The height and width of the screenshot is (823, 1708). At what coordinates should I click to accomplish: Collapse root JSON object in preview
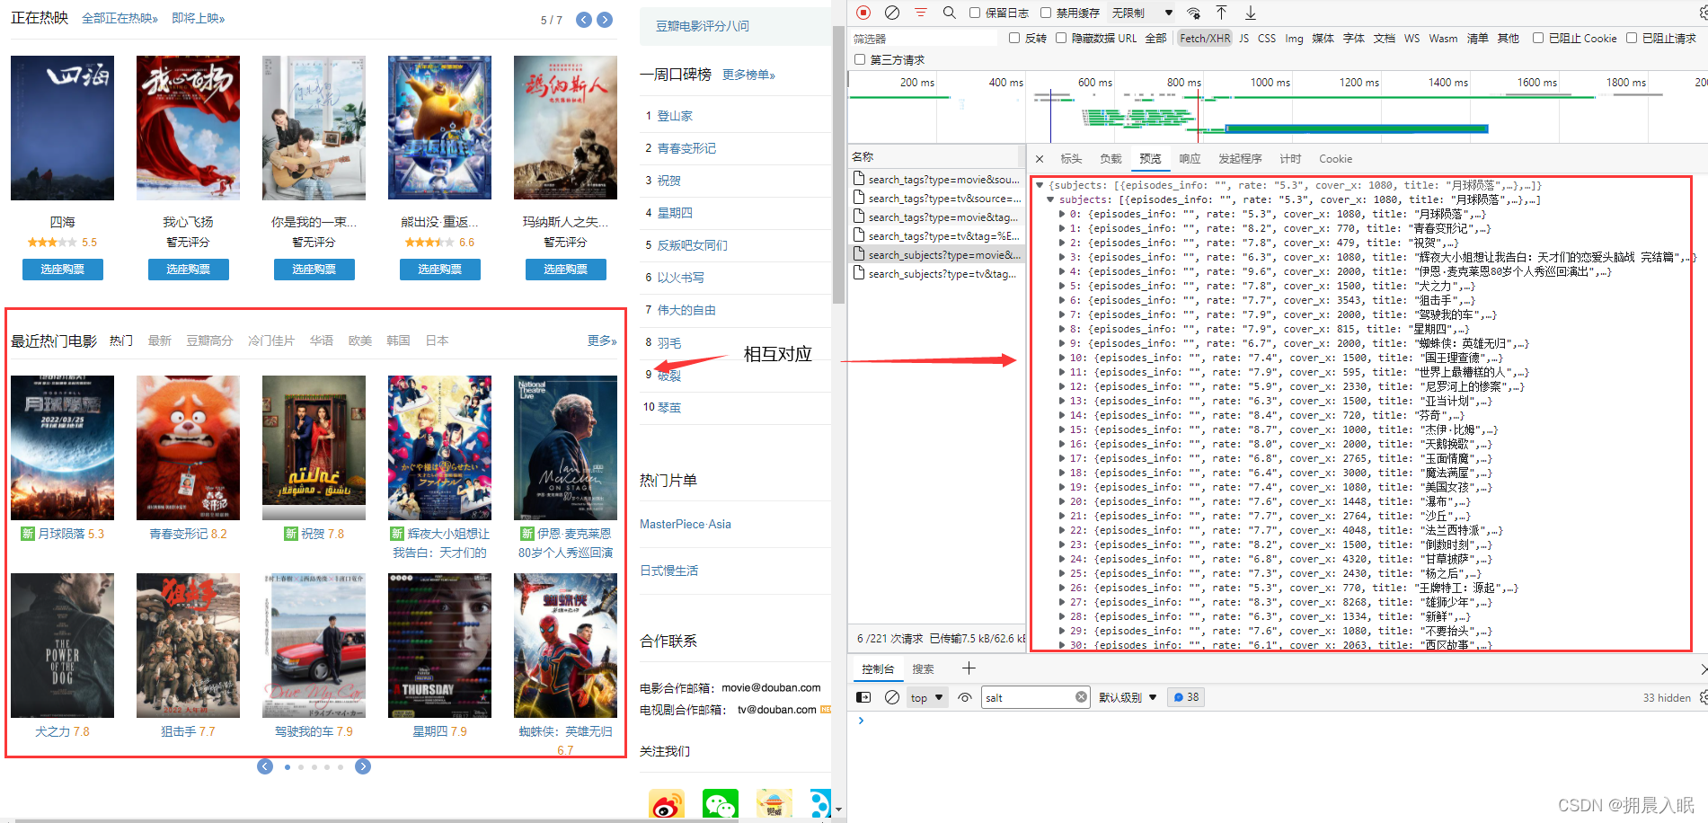pyautogui.click(x=1040, y=185)
